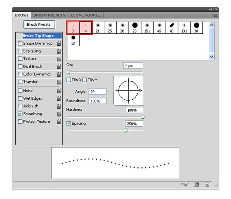Open the preset manager icon at bottom

(196, 184)
